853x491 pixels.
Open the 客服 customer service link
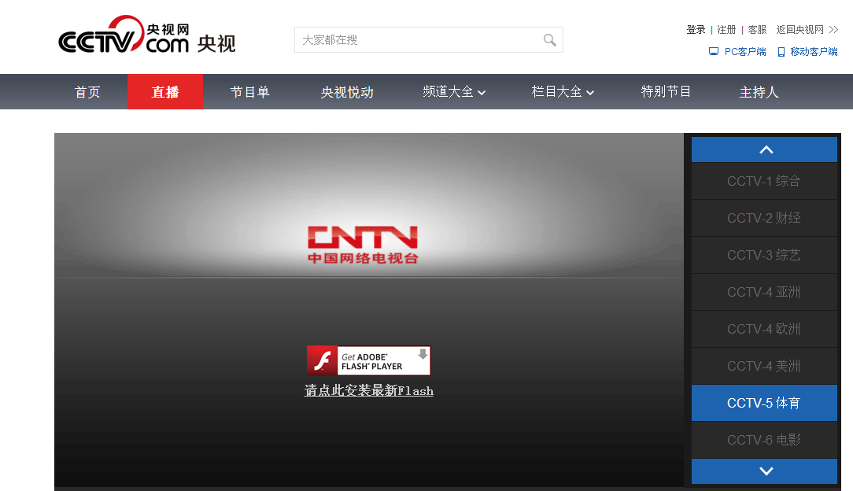[x=757, y=29]
